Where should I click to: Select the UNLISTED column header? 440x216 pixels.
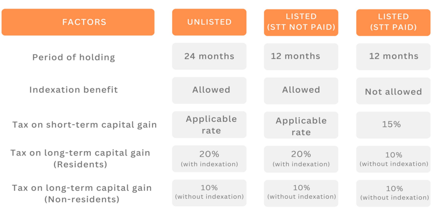[209, 22]
